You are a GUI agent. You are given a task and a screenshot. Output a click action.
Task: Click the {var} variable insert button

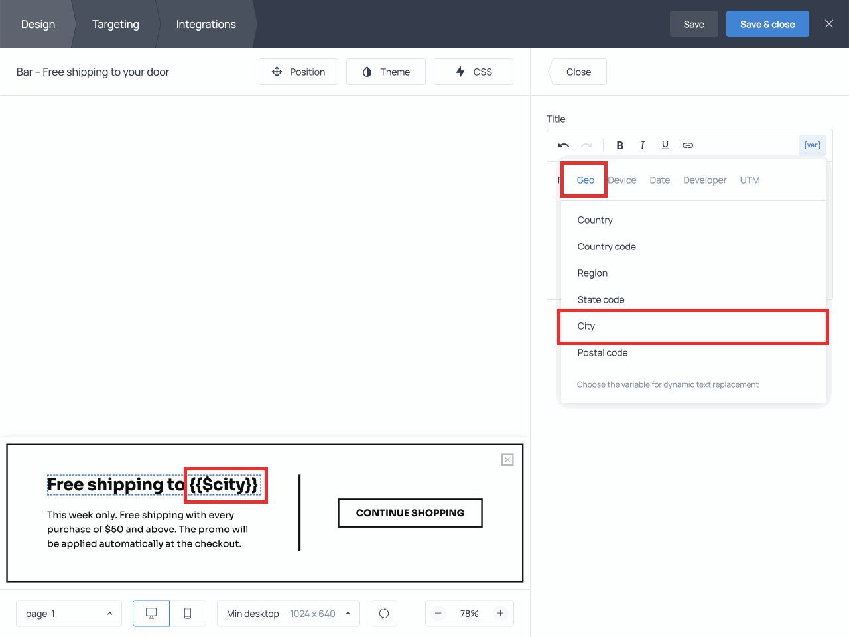tap(812, 145)
